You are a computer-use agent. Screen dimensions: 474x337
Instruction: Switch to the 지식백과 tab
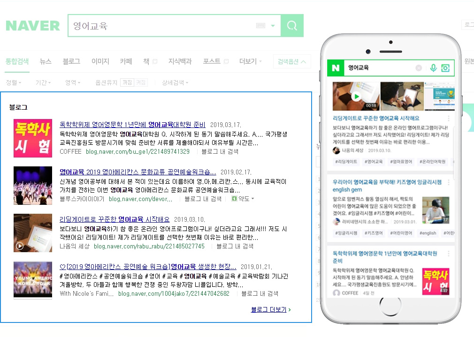point(180,61)
